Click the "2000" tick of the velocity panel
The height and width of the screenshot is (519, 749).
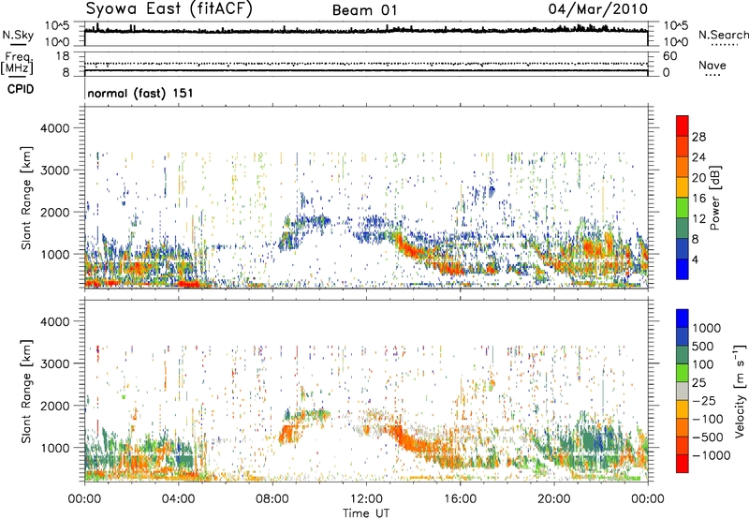tap(54, 406)
